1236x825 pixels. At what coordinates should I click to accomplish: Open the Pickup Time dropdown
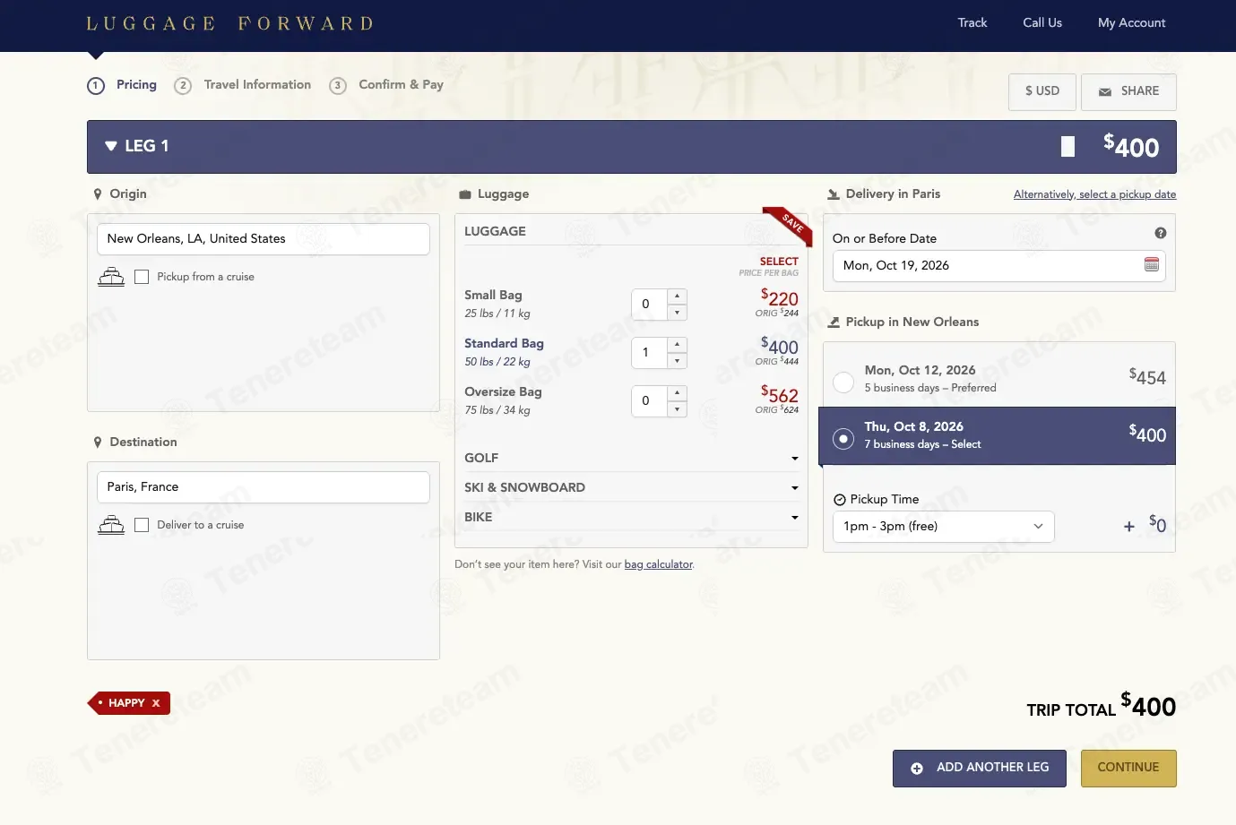(943, 527)
